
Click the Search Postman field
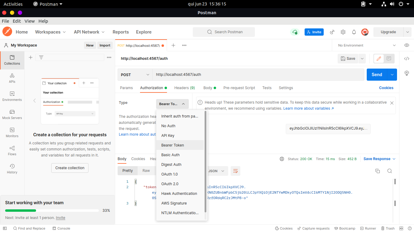(x=224, y=32)
